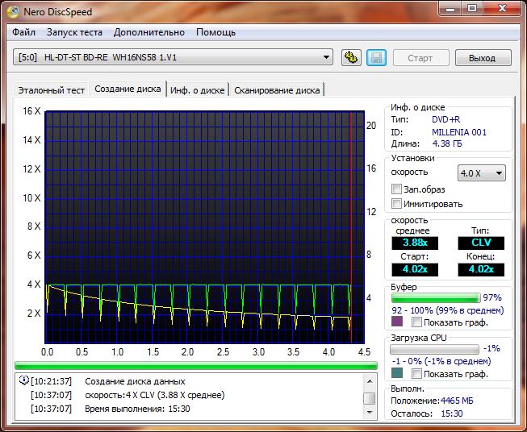The width and height of the screenshot is (527, 432).
Task: Open the Запуск теста menu
Action: click(x=74, y=32)
